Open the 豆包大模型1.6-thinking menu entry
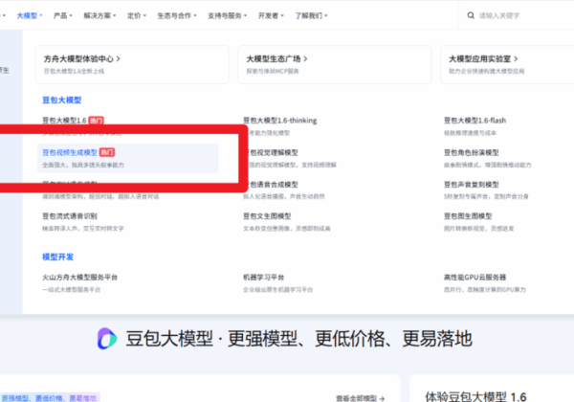 (280, 121)
